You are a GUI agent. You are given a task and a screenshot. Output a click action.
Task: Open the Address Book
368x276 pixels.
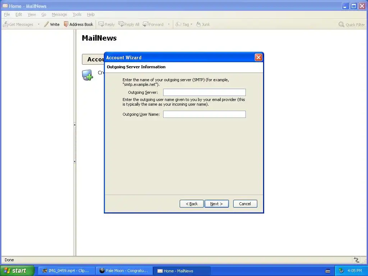click(79, 24)
